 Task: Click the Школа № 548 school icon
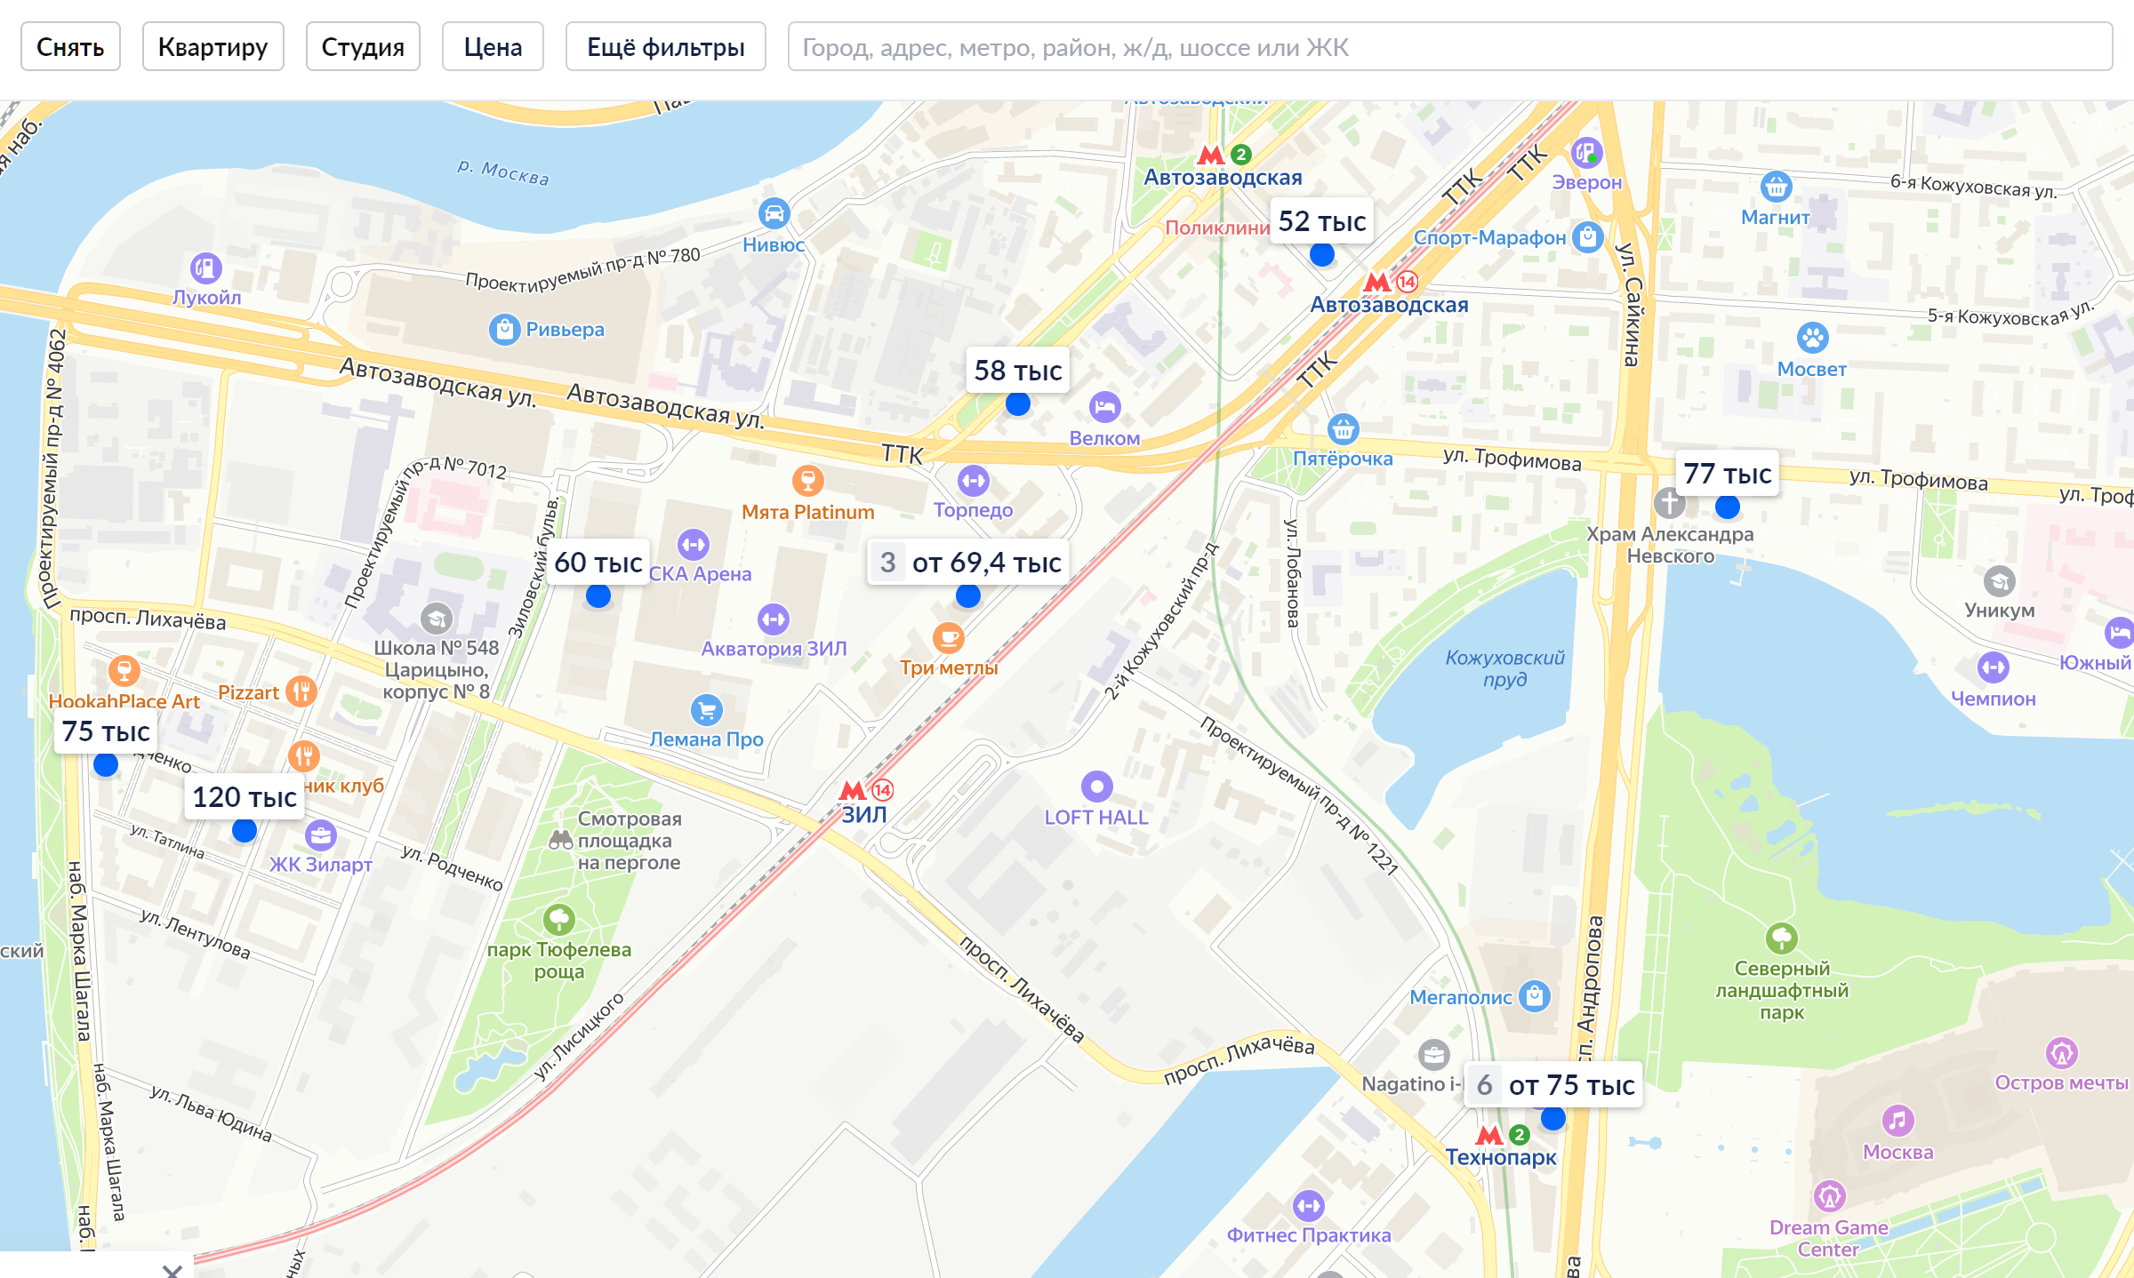(436, 619)
